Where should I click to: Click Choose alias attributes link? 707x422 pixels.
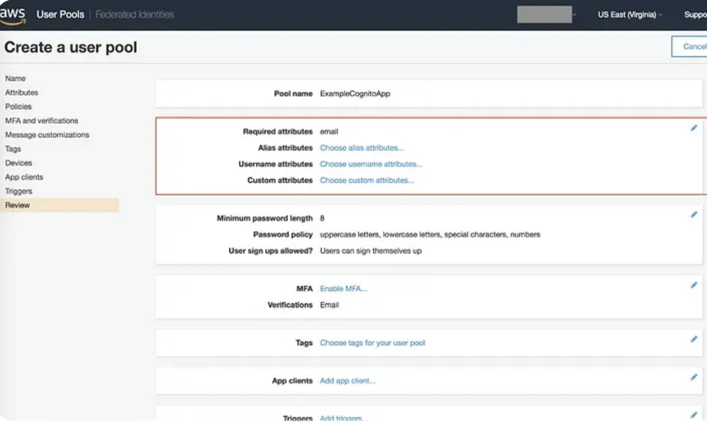pyautogui.click(x=362, y=148)
